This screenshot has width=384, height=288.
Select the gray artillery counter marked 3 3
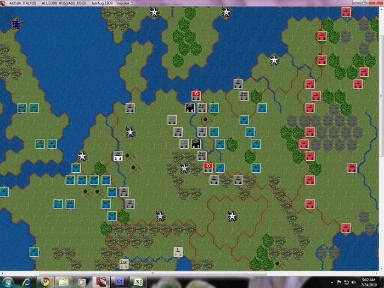click(x=244, y=96)
